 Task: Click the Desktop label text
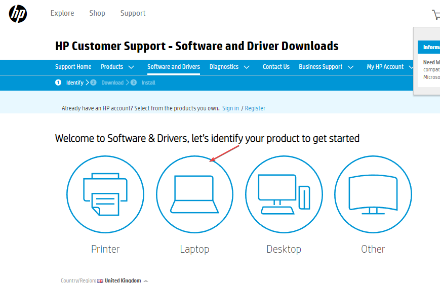(x=284, y=249)
